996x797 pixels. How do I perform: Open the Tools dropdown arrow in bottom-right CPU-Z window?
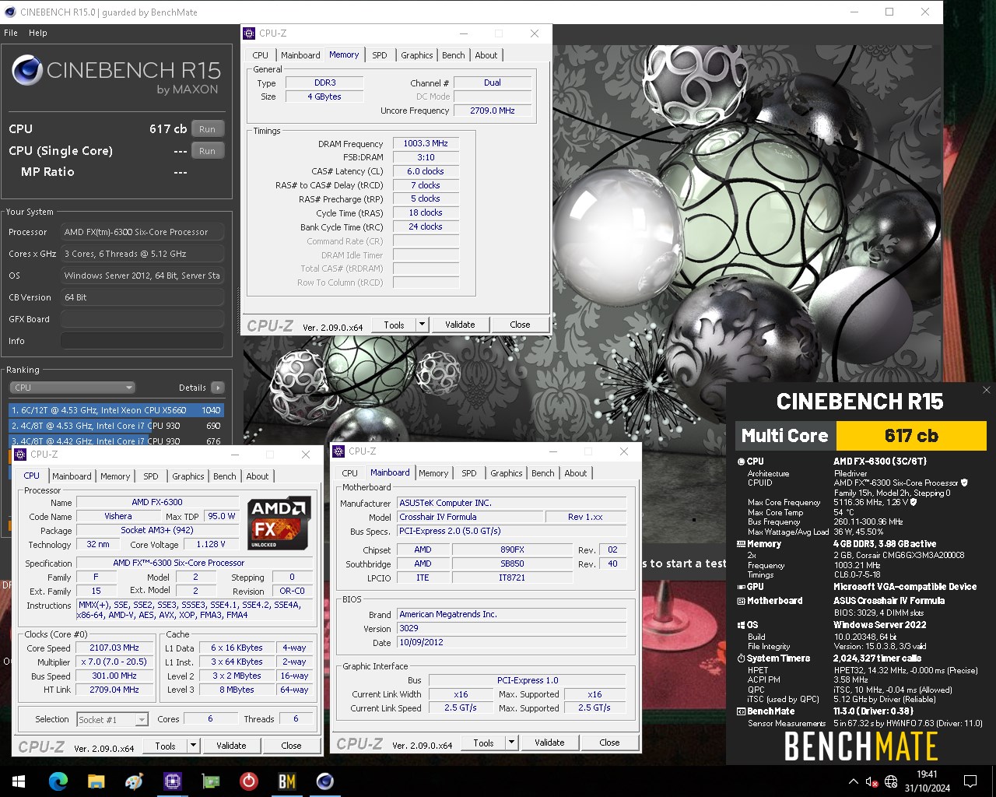(512, 743)
